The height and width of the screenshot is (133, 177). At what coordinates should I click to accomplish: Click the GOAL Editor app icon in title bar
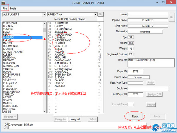click(3, 3)
